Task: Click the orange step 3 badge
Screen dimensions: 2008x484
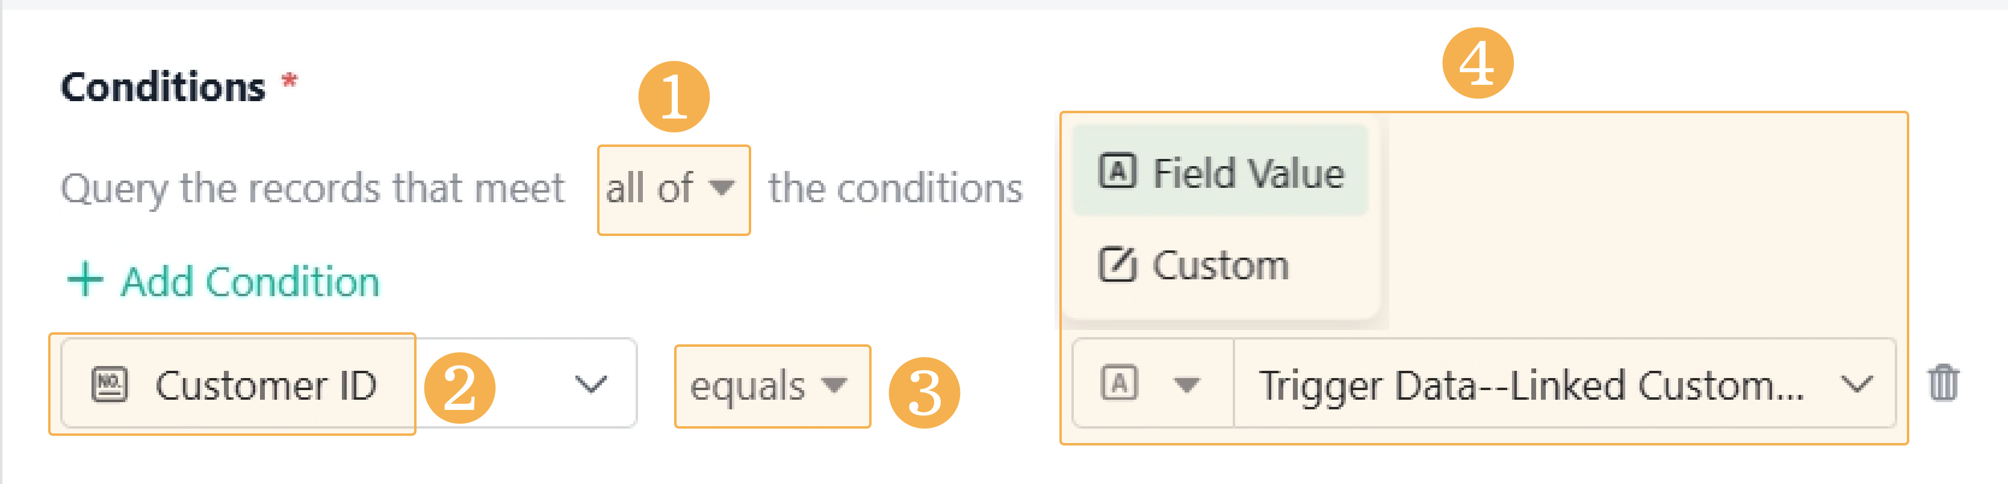Action: pyautogui.click(x=924, y=392)
